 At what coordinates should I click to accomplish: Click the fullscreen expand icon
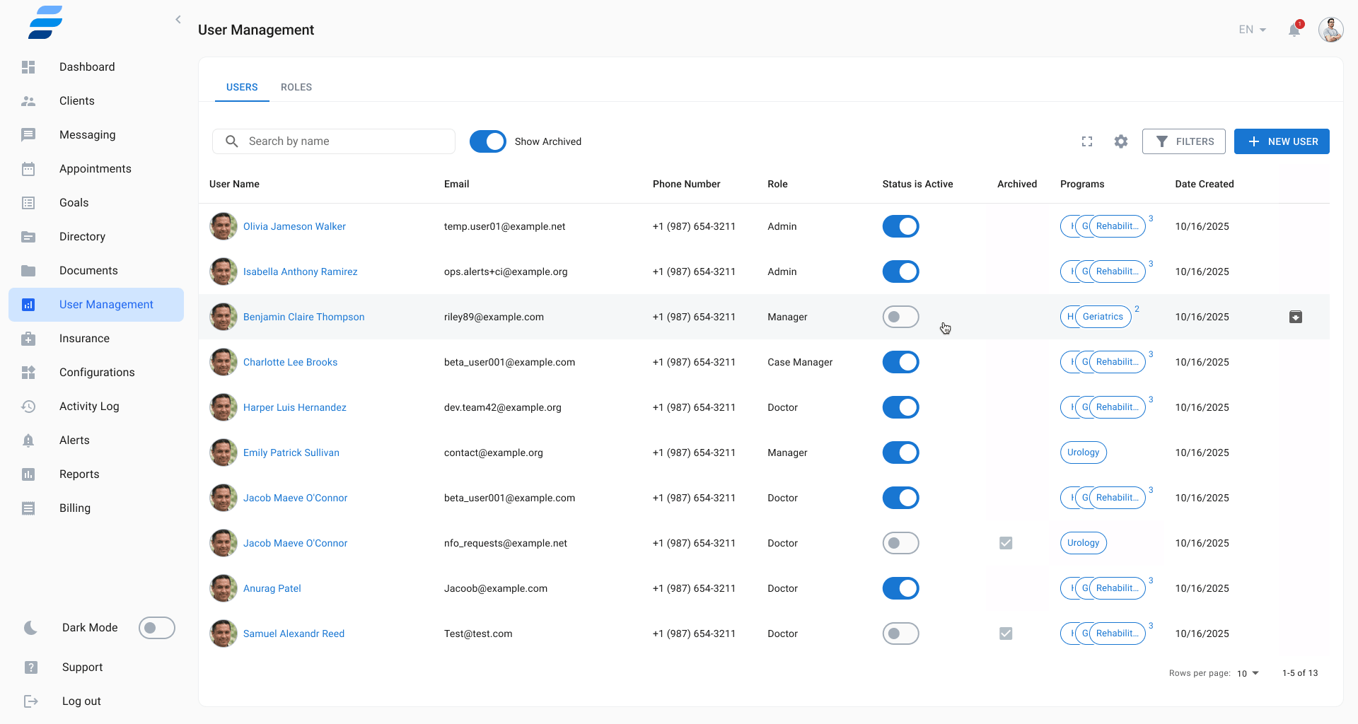(x=1087, y=141)
